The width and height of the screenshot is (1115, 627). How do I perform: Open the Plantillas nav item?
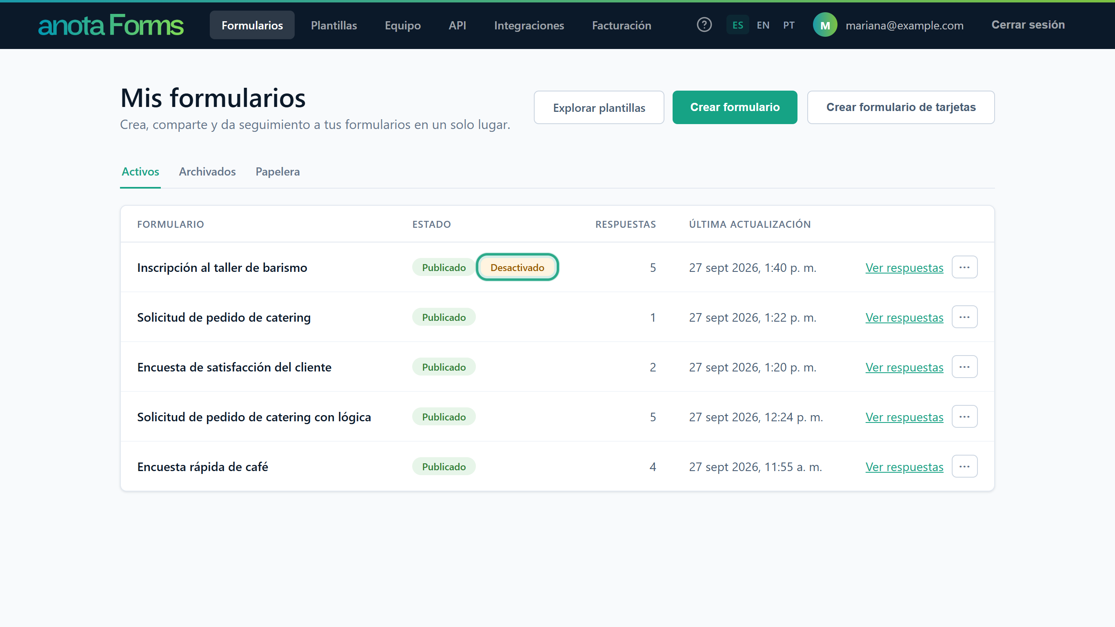coord(334,25)
